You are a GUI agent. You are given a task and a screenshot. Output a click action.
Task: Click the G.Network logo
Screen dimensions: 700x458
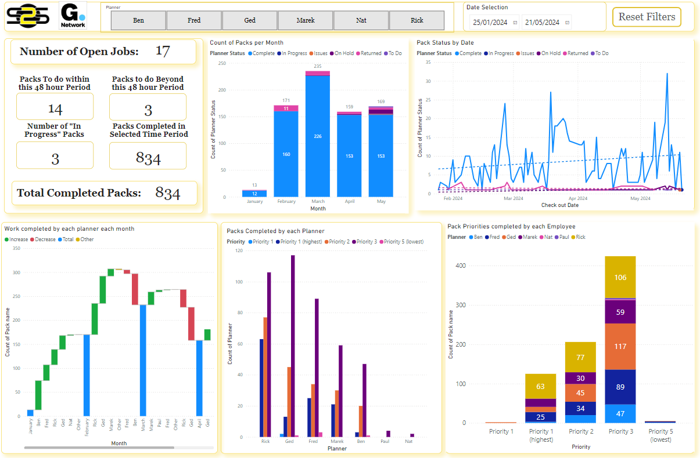coord(73,16)
